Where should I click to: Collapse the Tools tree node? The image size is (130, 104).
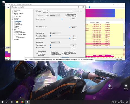tap(12, 30)
